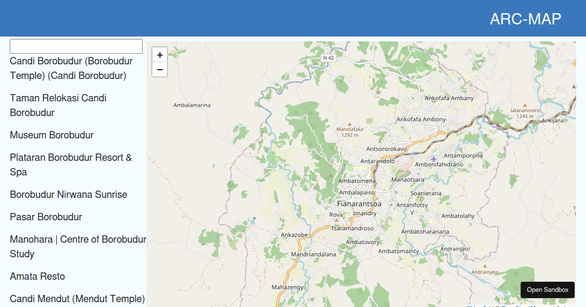The image size is (586, 307).
Task: Click the Imandry map label
Action: pos(364,213)
